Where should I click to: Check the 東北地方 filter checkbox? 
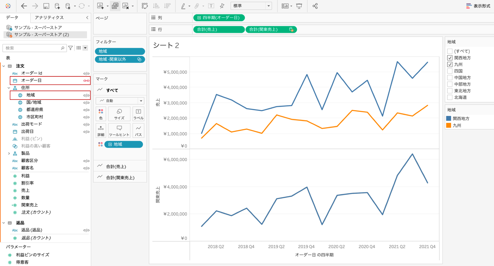450,91
